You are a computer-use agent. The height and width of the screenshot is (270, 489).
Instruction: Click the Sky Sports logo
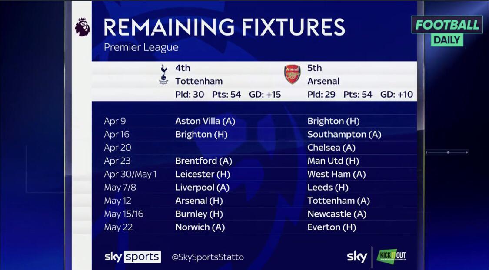(x=133, y=257)
